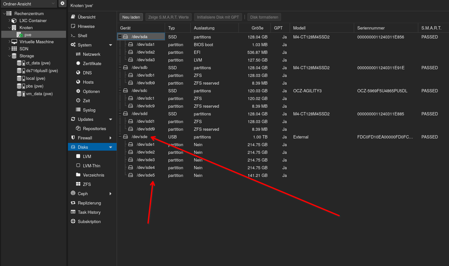Click the local (pve) storage icon

pyautogui.click(x=21, y=78)
